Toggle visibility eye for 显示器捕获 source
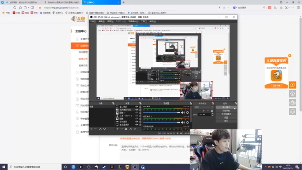The height and width of the screenshot is (170, 302). [x=137, y=125]
